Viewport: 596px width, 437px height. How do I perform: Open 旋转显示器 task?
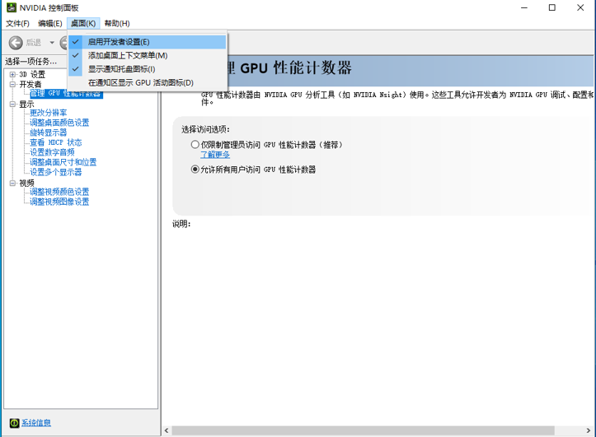coord(49,132)
